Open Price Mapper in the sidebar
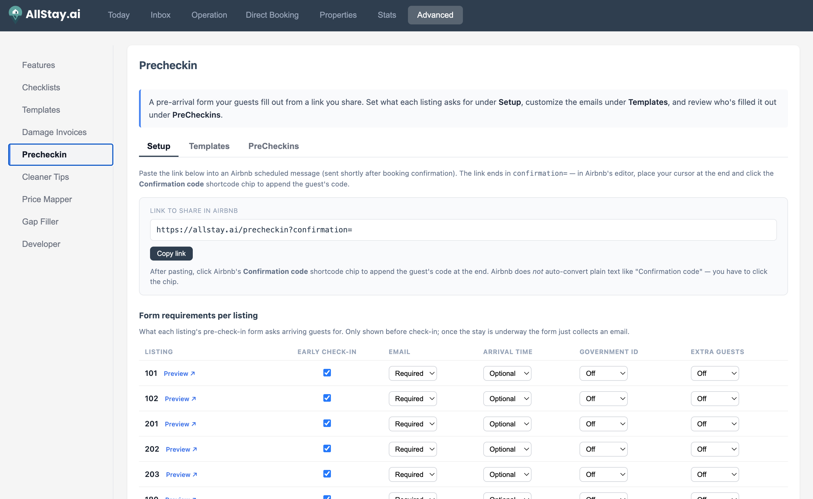 (47, 199)
